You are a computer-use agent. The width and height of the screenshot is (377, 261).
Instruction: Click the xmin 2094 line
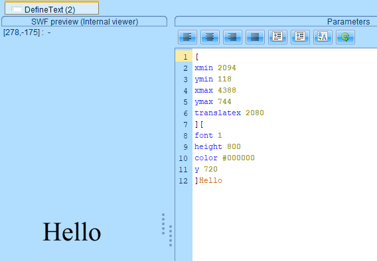[x=215, y=68]
